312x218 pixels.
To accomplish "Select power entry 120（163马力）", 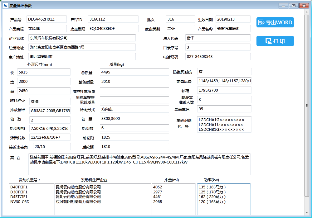I will [212, 202].
